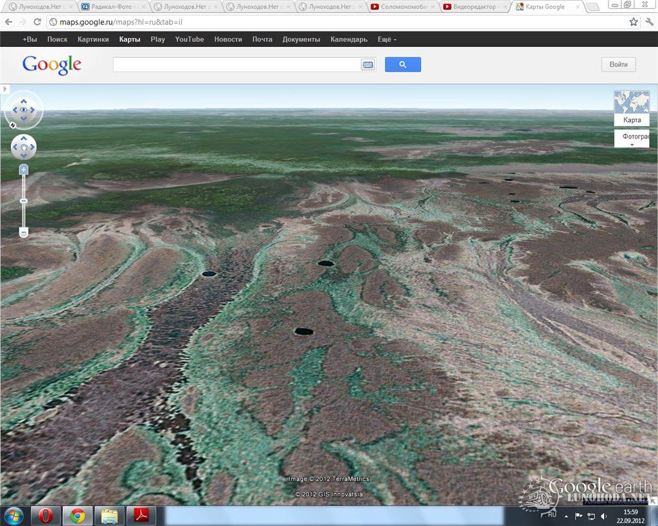Open the Ещё dropdown menu
Screen dimensions: 658x526
pyautogui.click(x=387, y=39)
